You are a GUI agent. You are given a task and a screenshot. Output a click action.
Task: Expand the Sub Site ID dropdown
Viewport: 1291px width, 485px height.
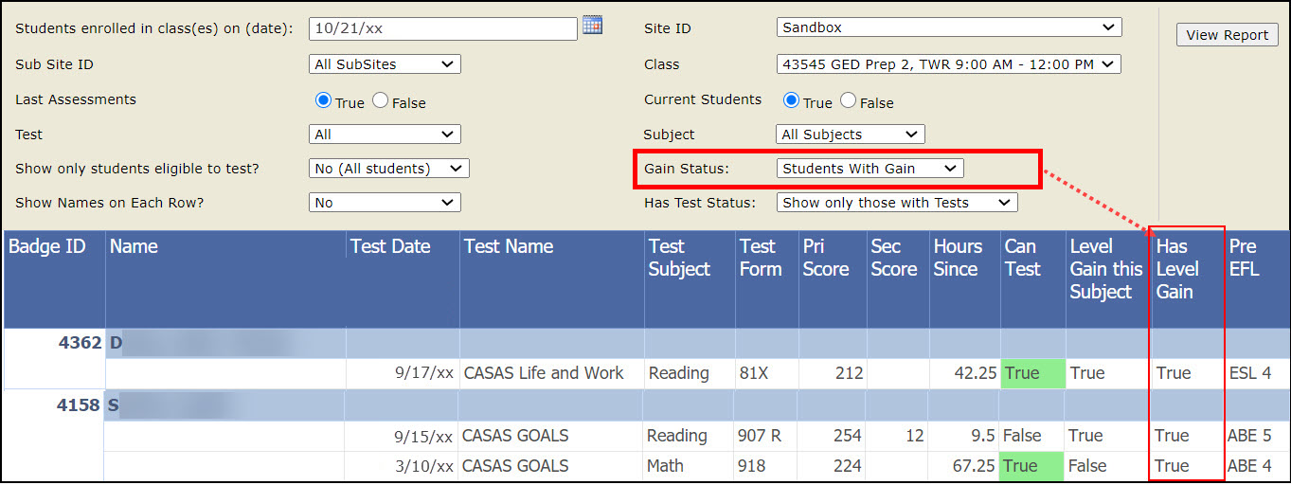click(x=385, y=64)
